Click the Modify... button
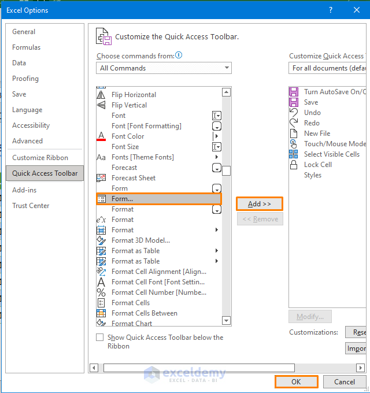Screen dimensions: 370x393 (310, 317)
